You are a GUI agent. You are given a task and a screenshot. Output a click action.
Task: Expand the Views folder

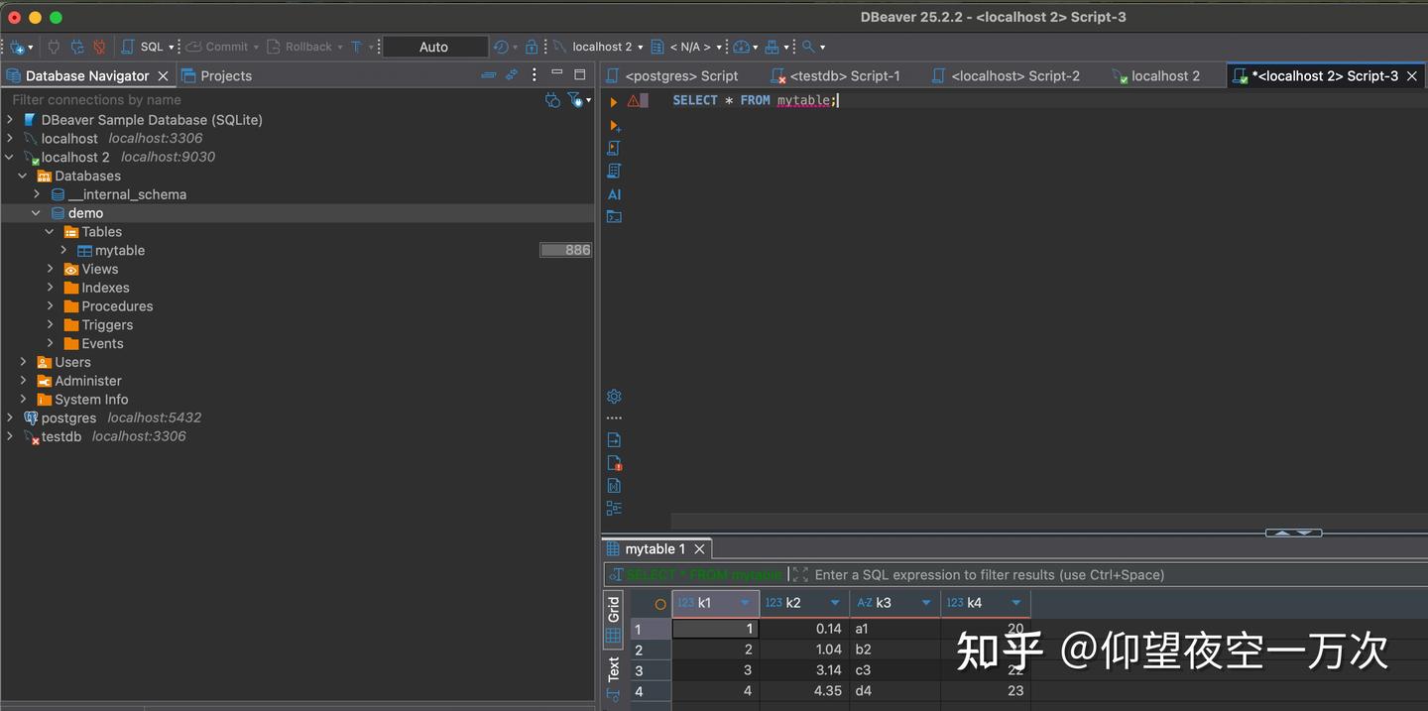click(51, 269)
